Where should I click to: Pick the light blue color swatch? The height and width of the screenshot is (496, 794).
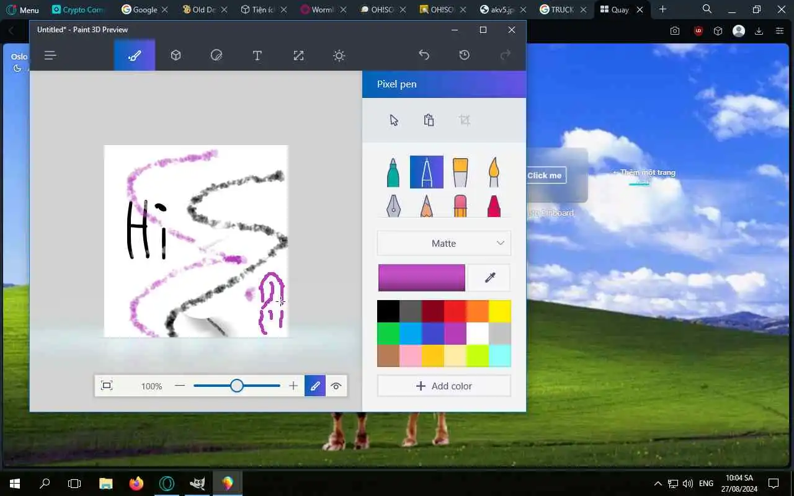411,334
